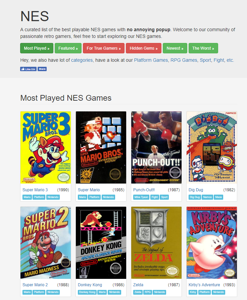Viewport: 247px width, 300px height.
Task: Open the Zelda cover thumbnail
Action: 156,243
